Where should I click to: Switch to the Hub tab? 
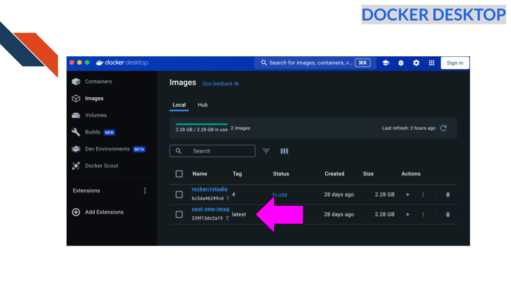(203, 105)
